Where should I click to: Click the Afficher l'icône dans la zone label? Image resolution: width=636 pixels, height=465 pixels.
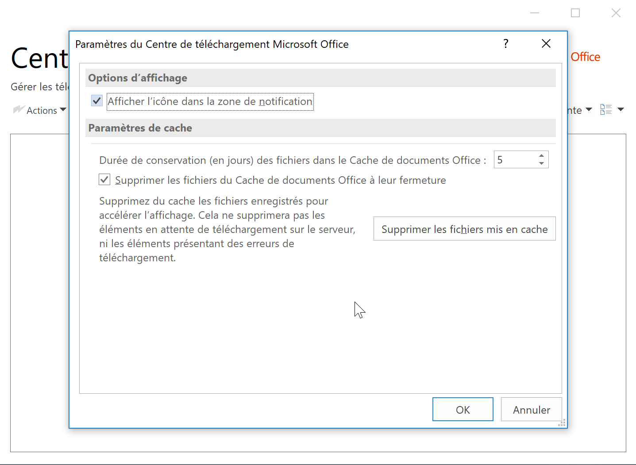210,101
